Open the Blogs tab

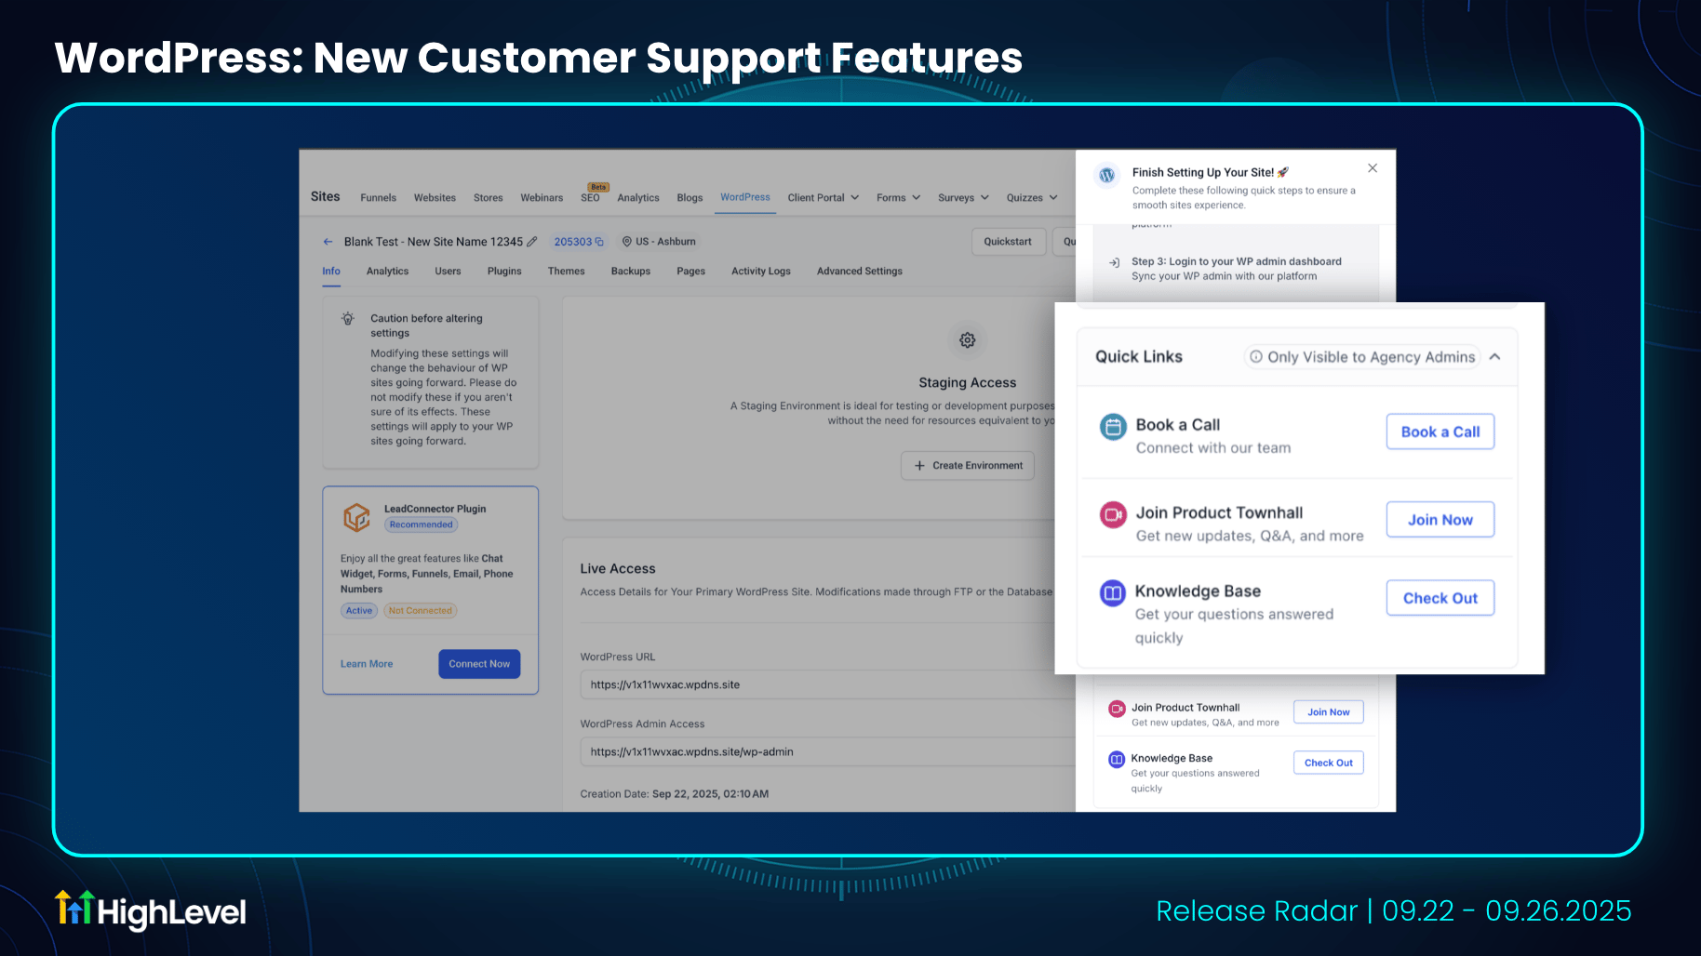(x=690, y=198)
